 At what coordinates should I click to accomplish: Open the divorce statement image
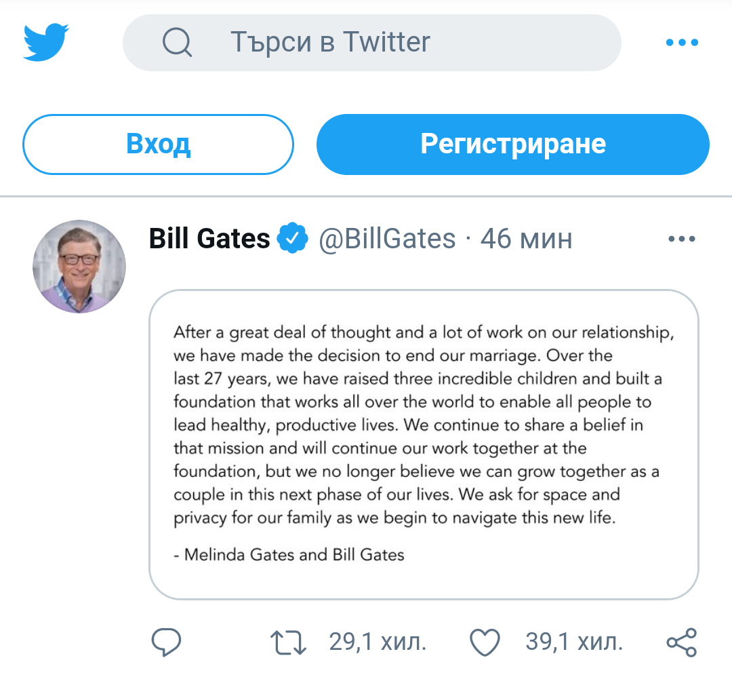point(424,444)
